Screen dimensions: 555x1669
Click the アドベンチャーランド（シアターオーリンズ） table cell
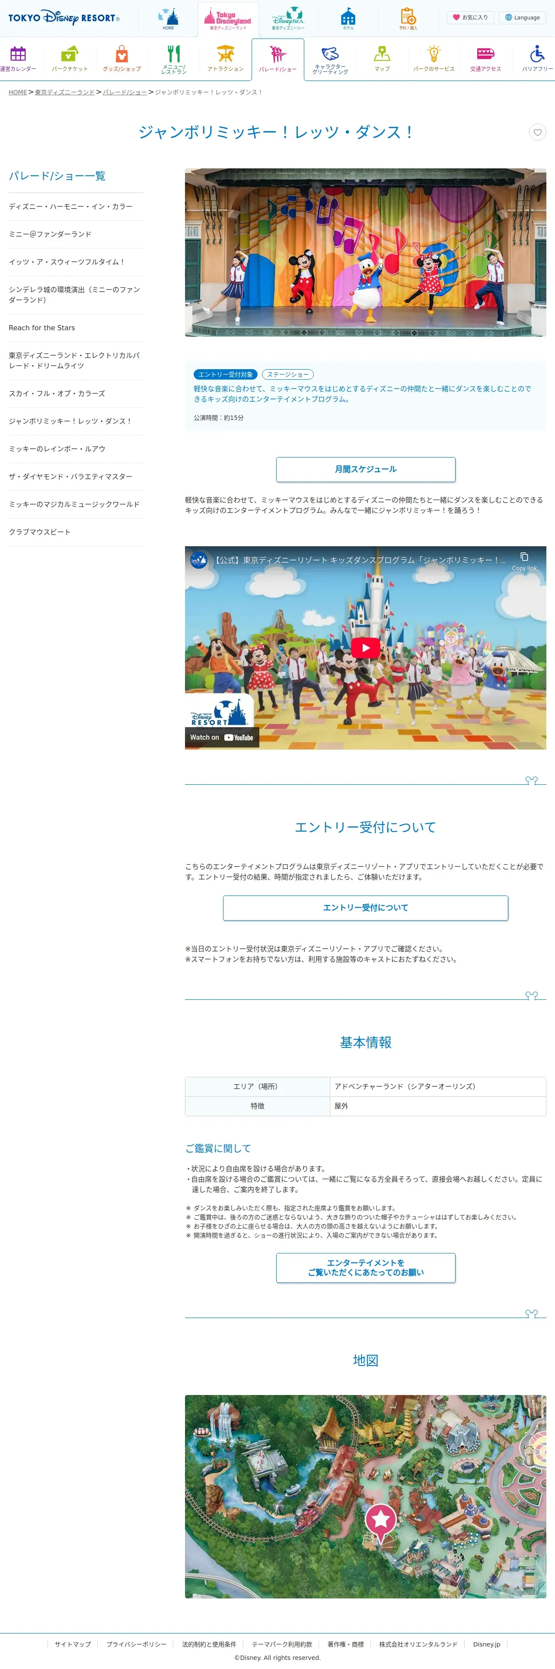pos(438,1086)
